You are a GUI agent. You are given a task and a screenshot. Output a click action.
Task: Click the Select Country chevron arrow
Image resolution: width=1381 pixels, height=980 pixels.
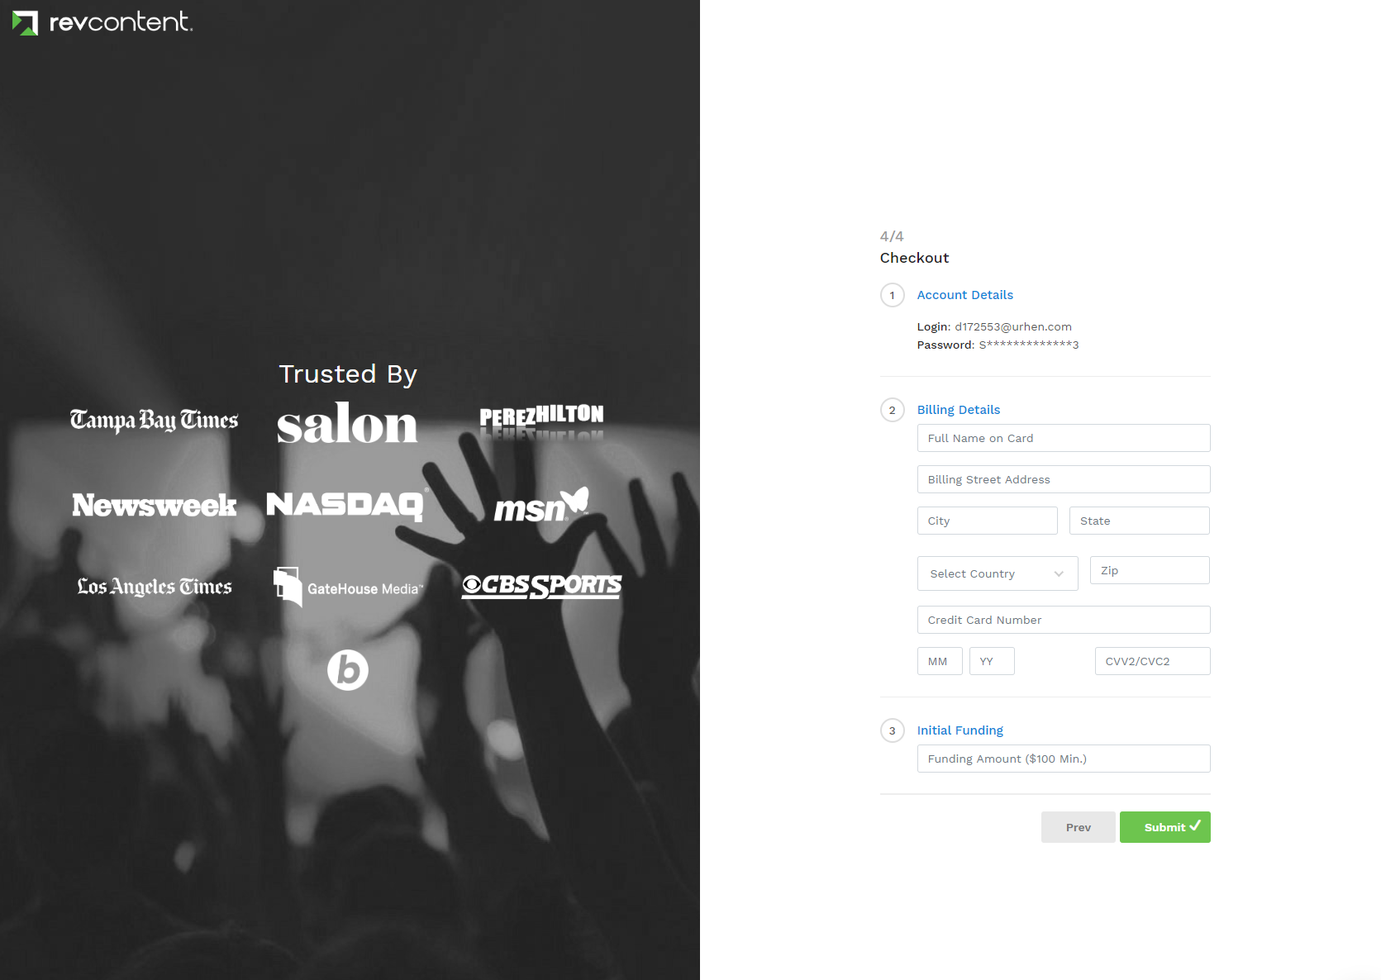1059,574
